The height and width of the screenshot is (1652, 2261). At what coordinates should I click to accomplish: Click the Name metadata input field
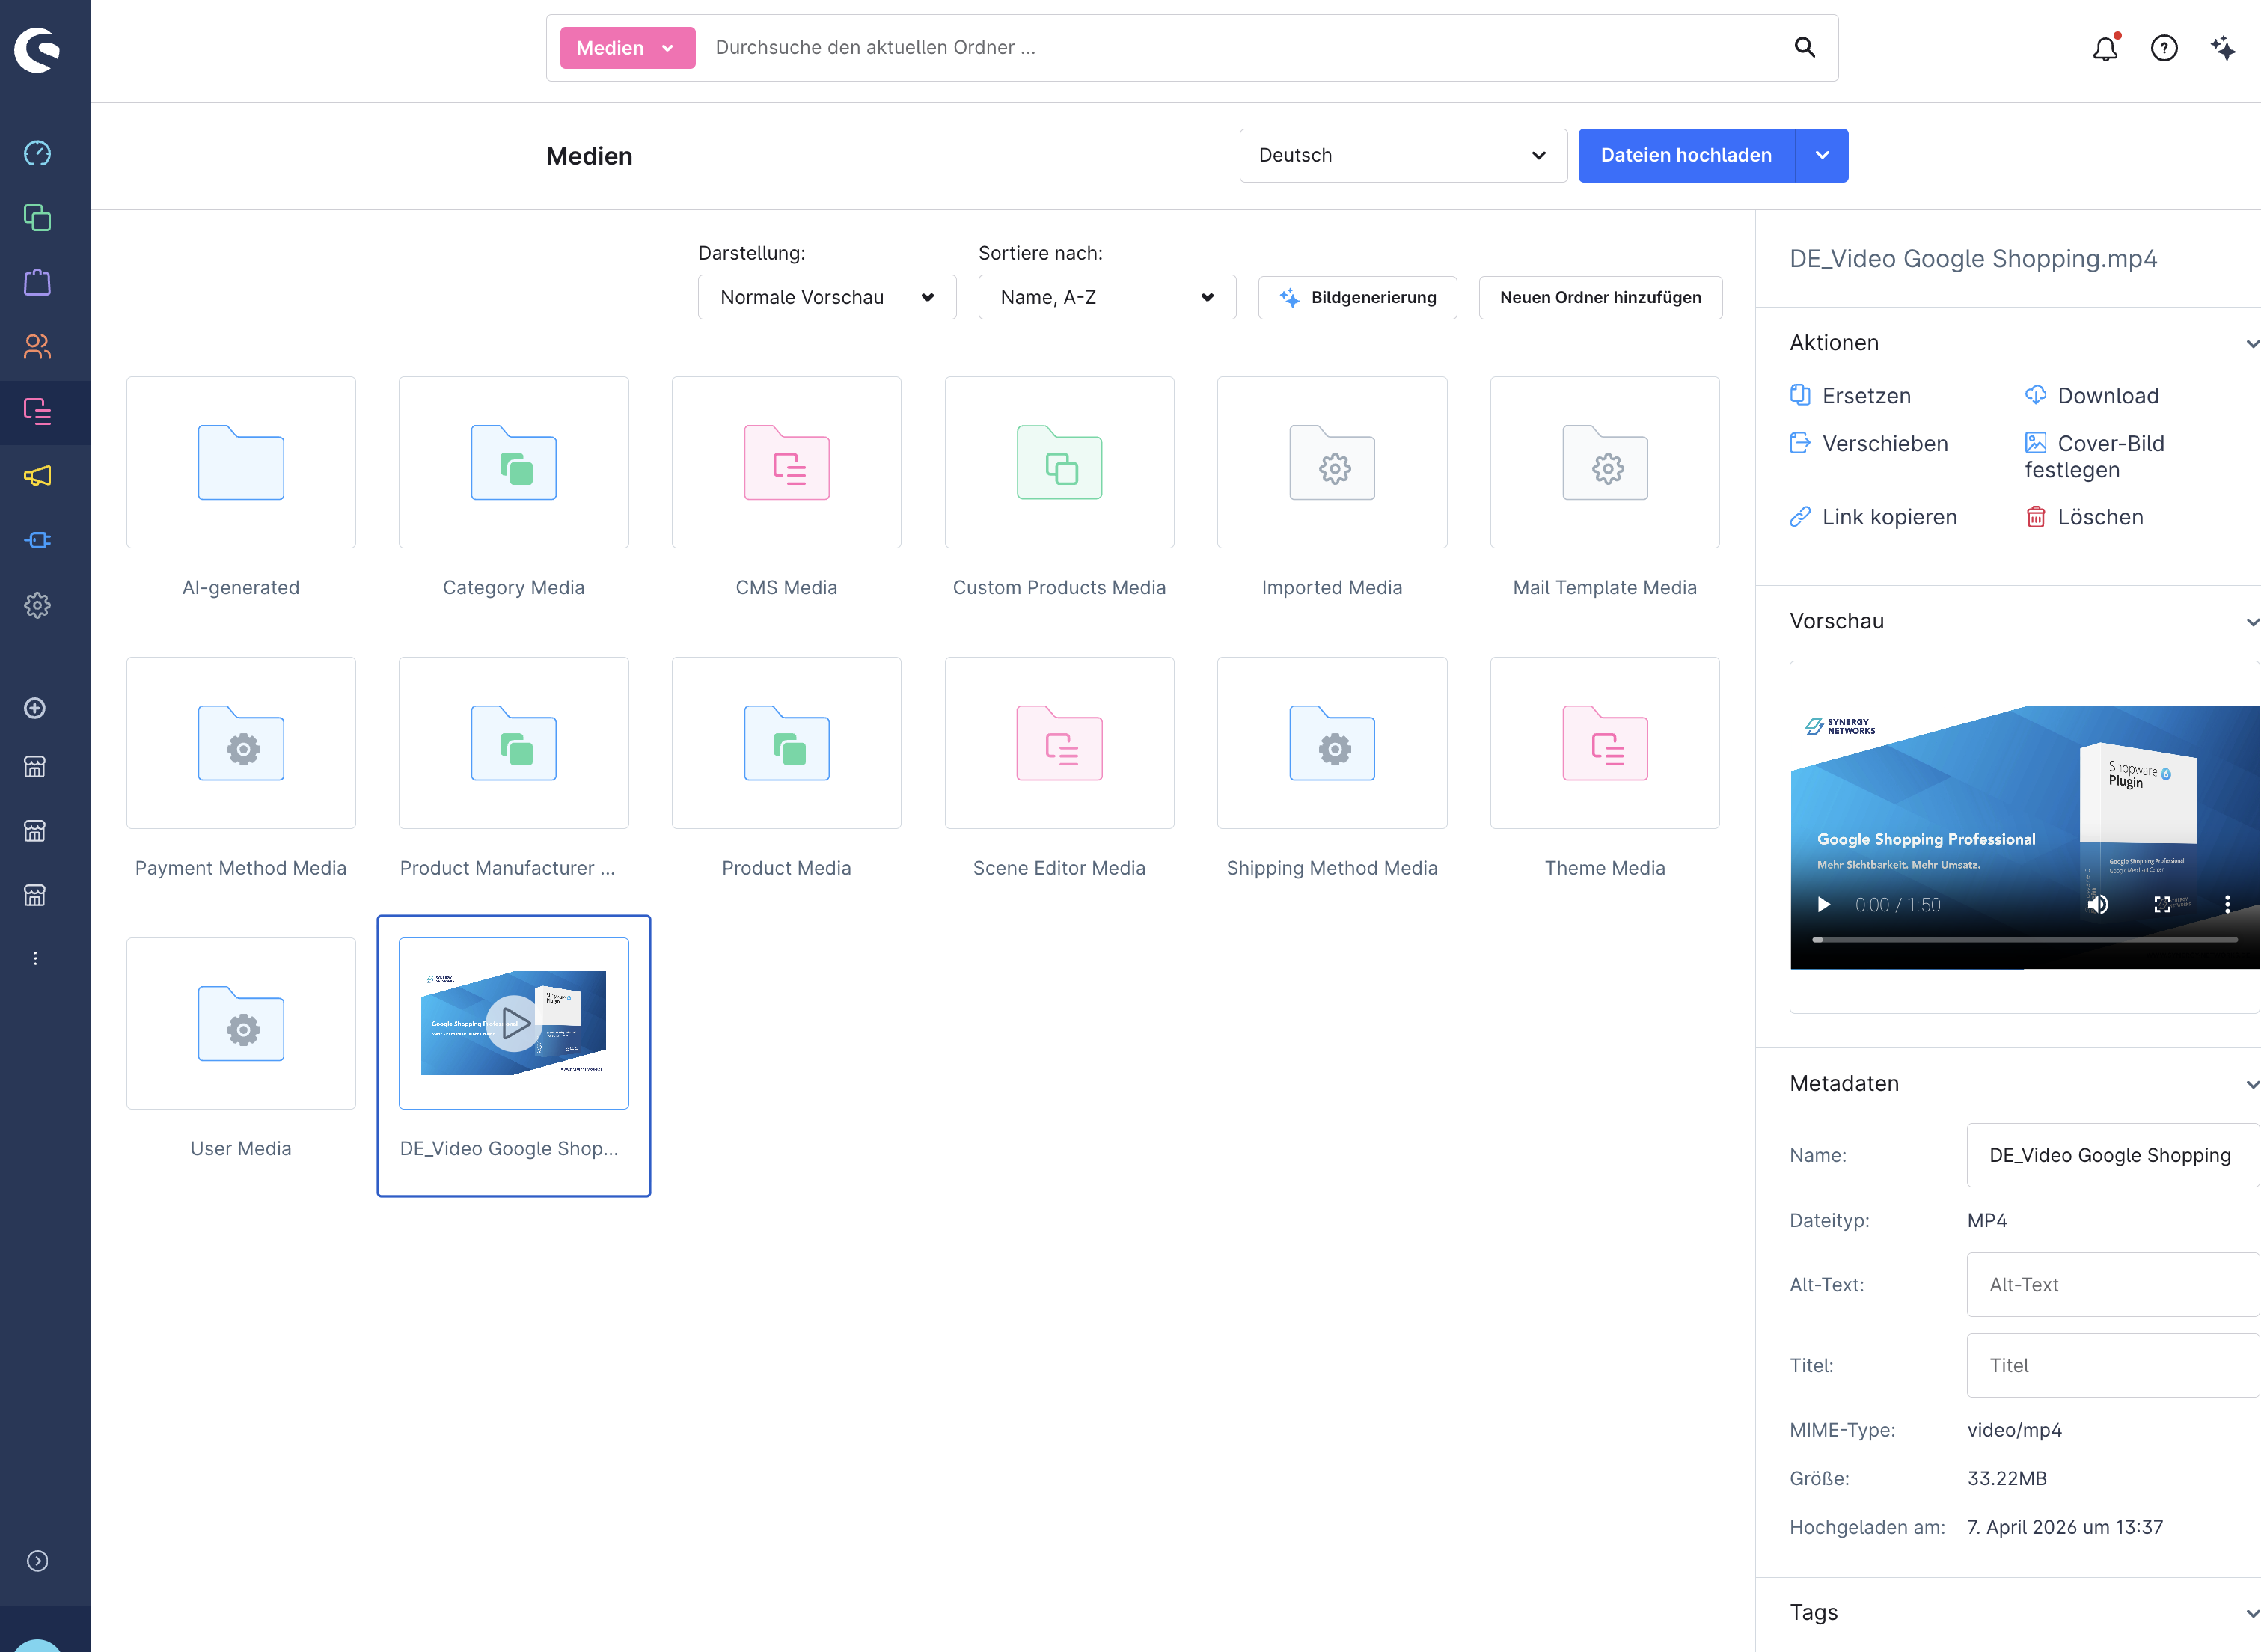tap(2112, 1155)
